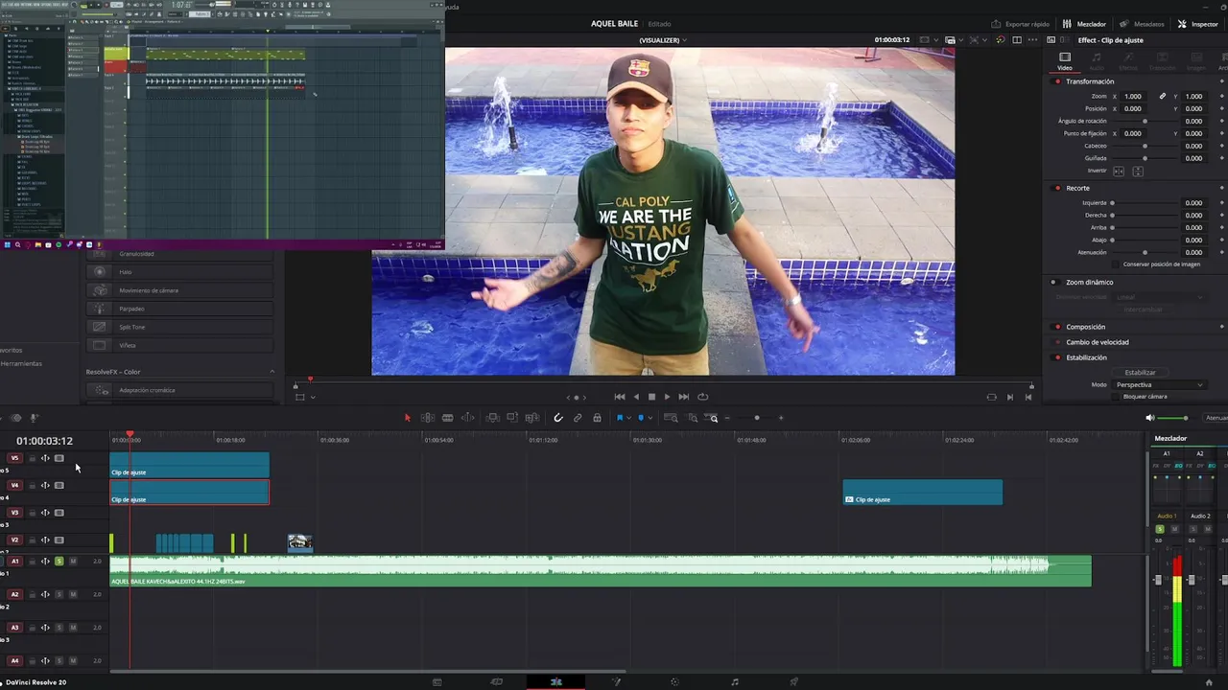The image size is (1228, 690).
Task: Toggle the Linked Selection chain icon
Action: [578, 418]
